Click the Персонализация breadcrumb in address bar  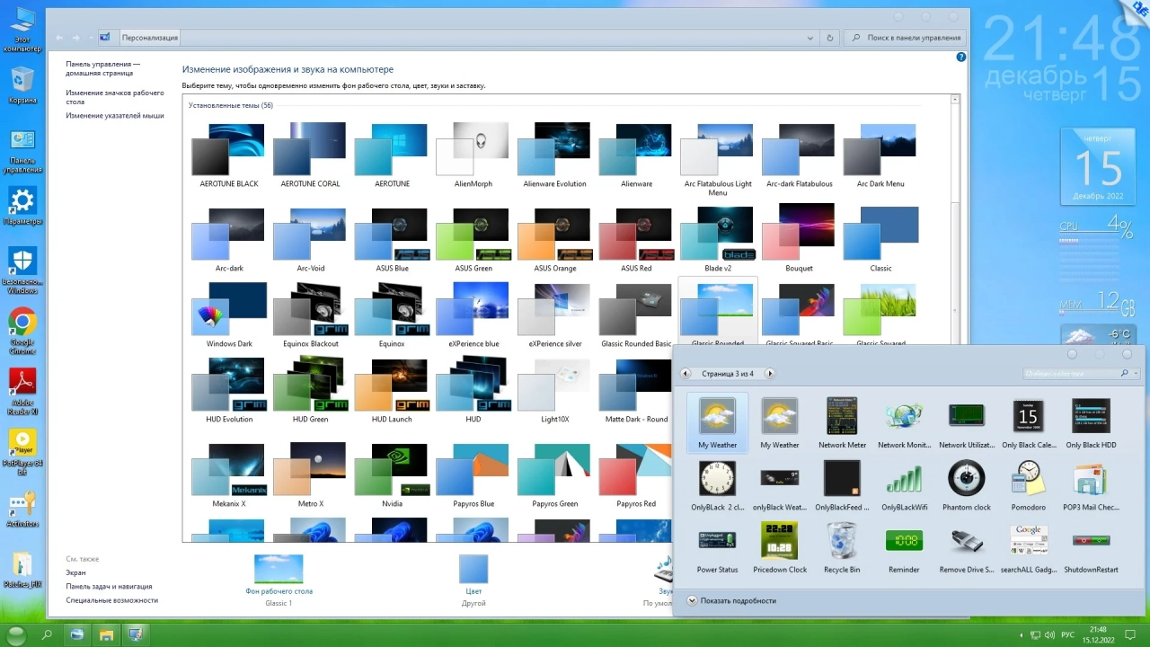tap(149, 38)
